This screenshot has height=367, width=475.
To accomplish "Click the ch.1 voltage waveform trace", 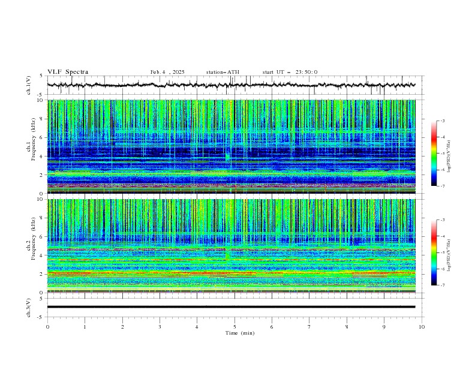I will (231, 85).
